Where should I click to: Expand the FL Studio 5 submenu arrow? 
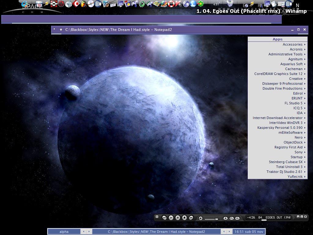(x=305, y=103)
